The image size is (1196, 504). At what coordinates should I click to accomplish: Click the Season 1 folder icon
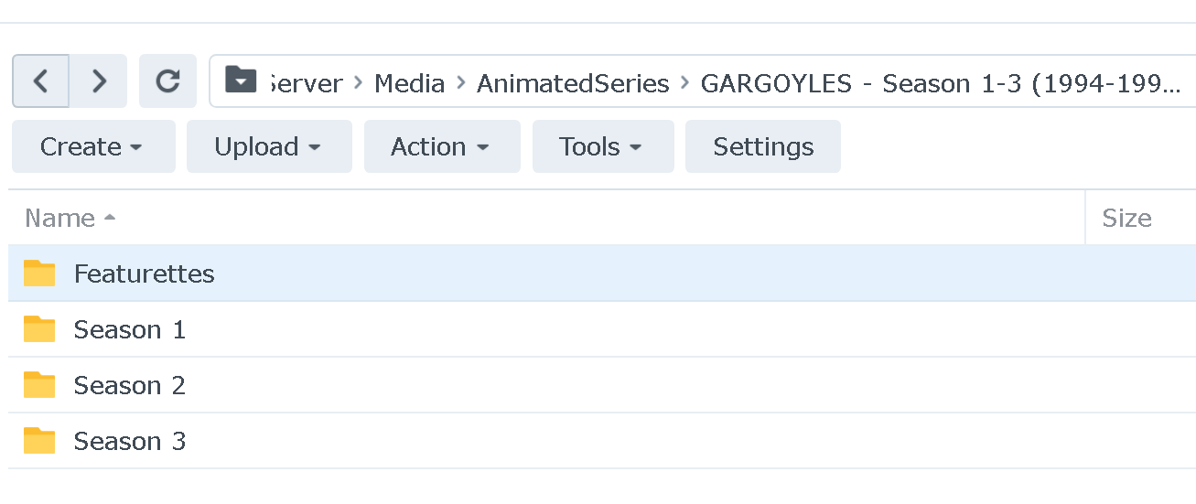point(39,329)
